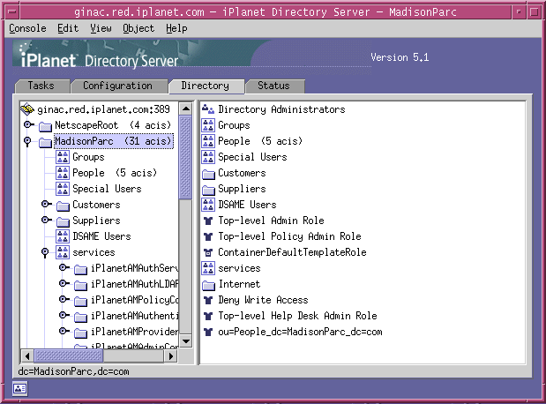546x404 pixels.
Task: Click the MadisonParc folder icon in tree
Action: click(45, 142)
